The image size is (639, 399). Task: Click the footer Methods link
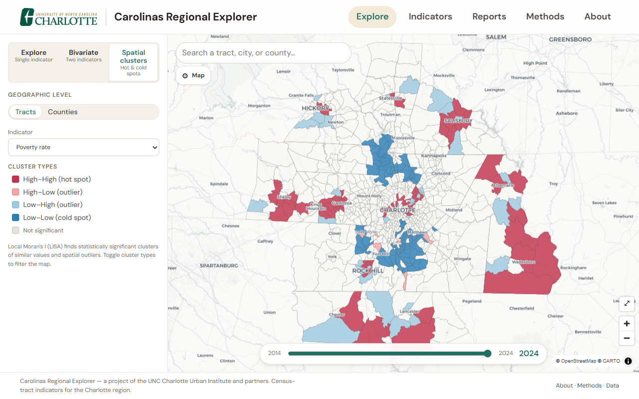pyautogui.click(x=590, y=386)
